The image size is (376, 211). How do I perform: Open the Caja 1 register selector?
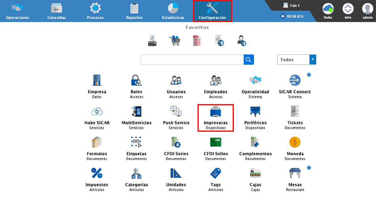click(291, 5)
